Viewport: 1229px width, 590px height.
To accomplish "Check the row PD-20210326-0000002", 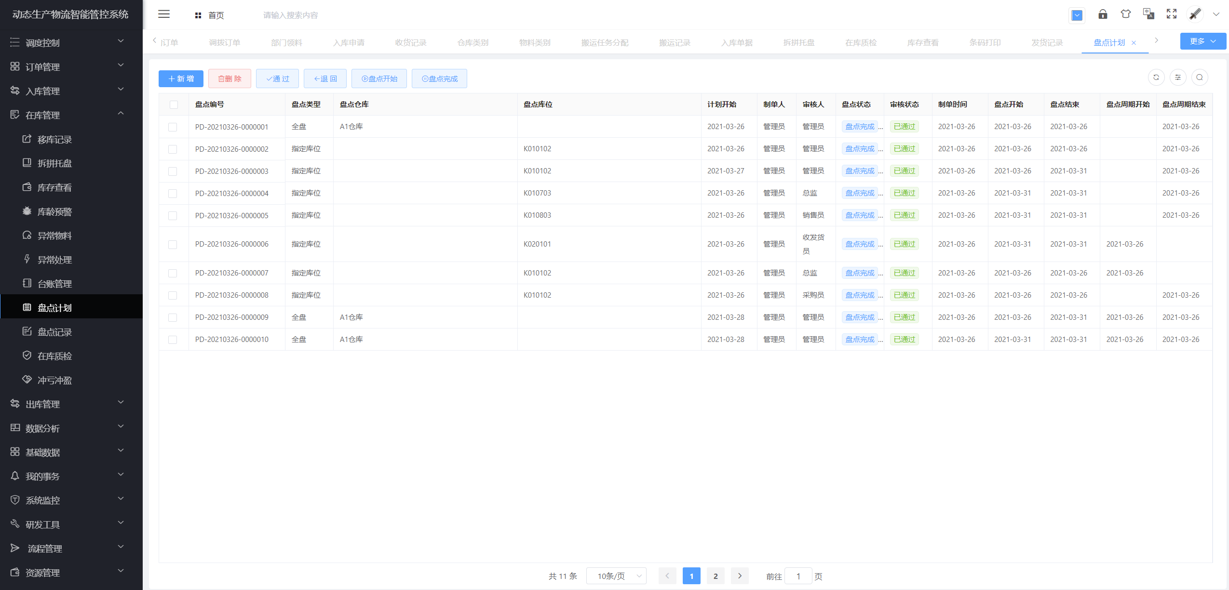I will (173, 149).
